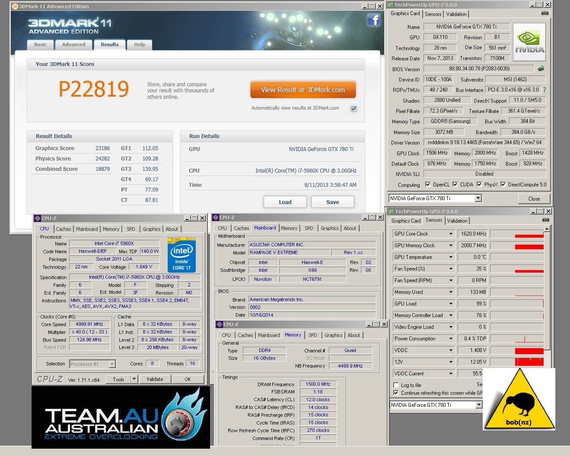Toggle Continue refreshing this screen checkbox
The image size is (570, 456).
click(x=396, y=393)
